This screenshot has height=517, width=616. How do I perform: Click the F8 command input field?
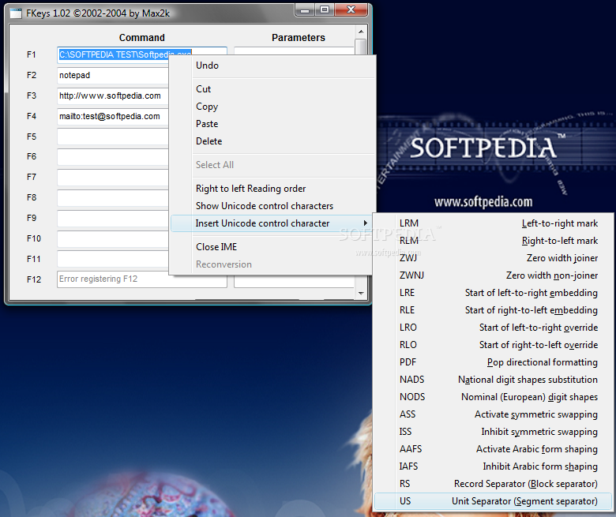[113, 198]
